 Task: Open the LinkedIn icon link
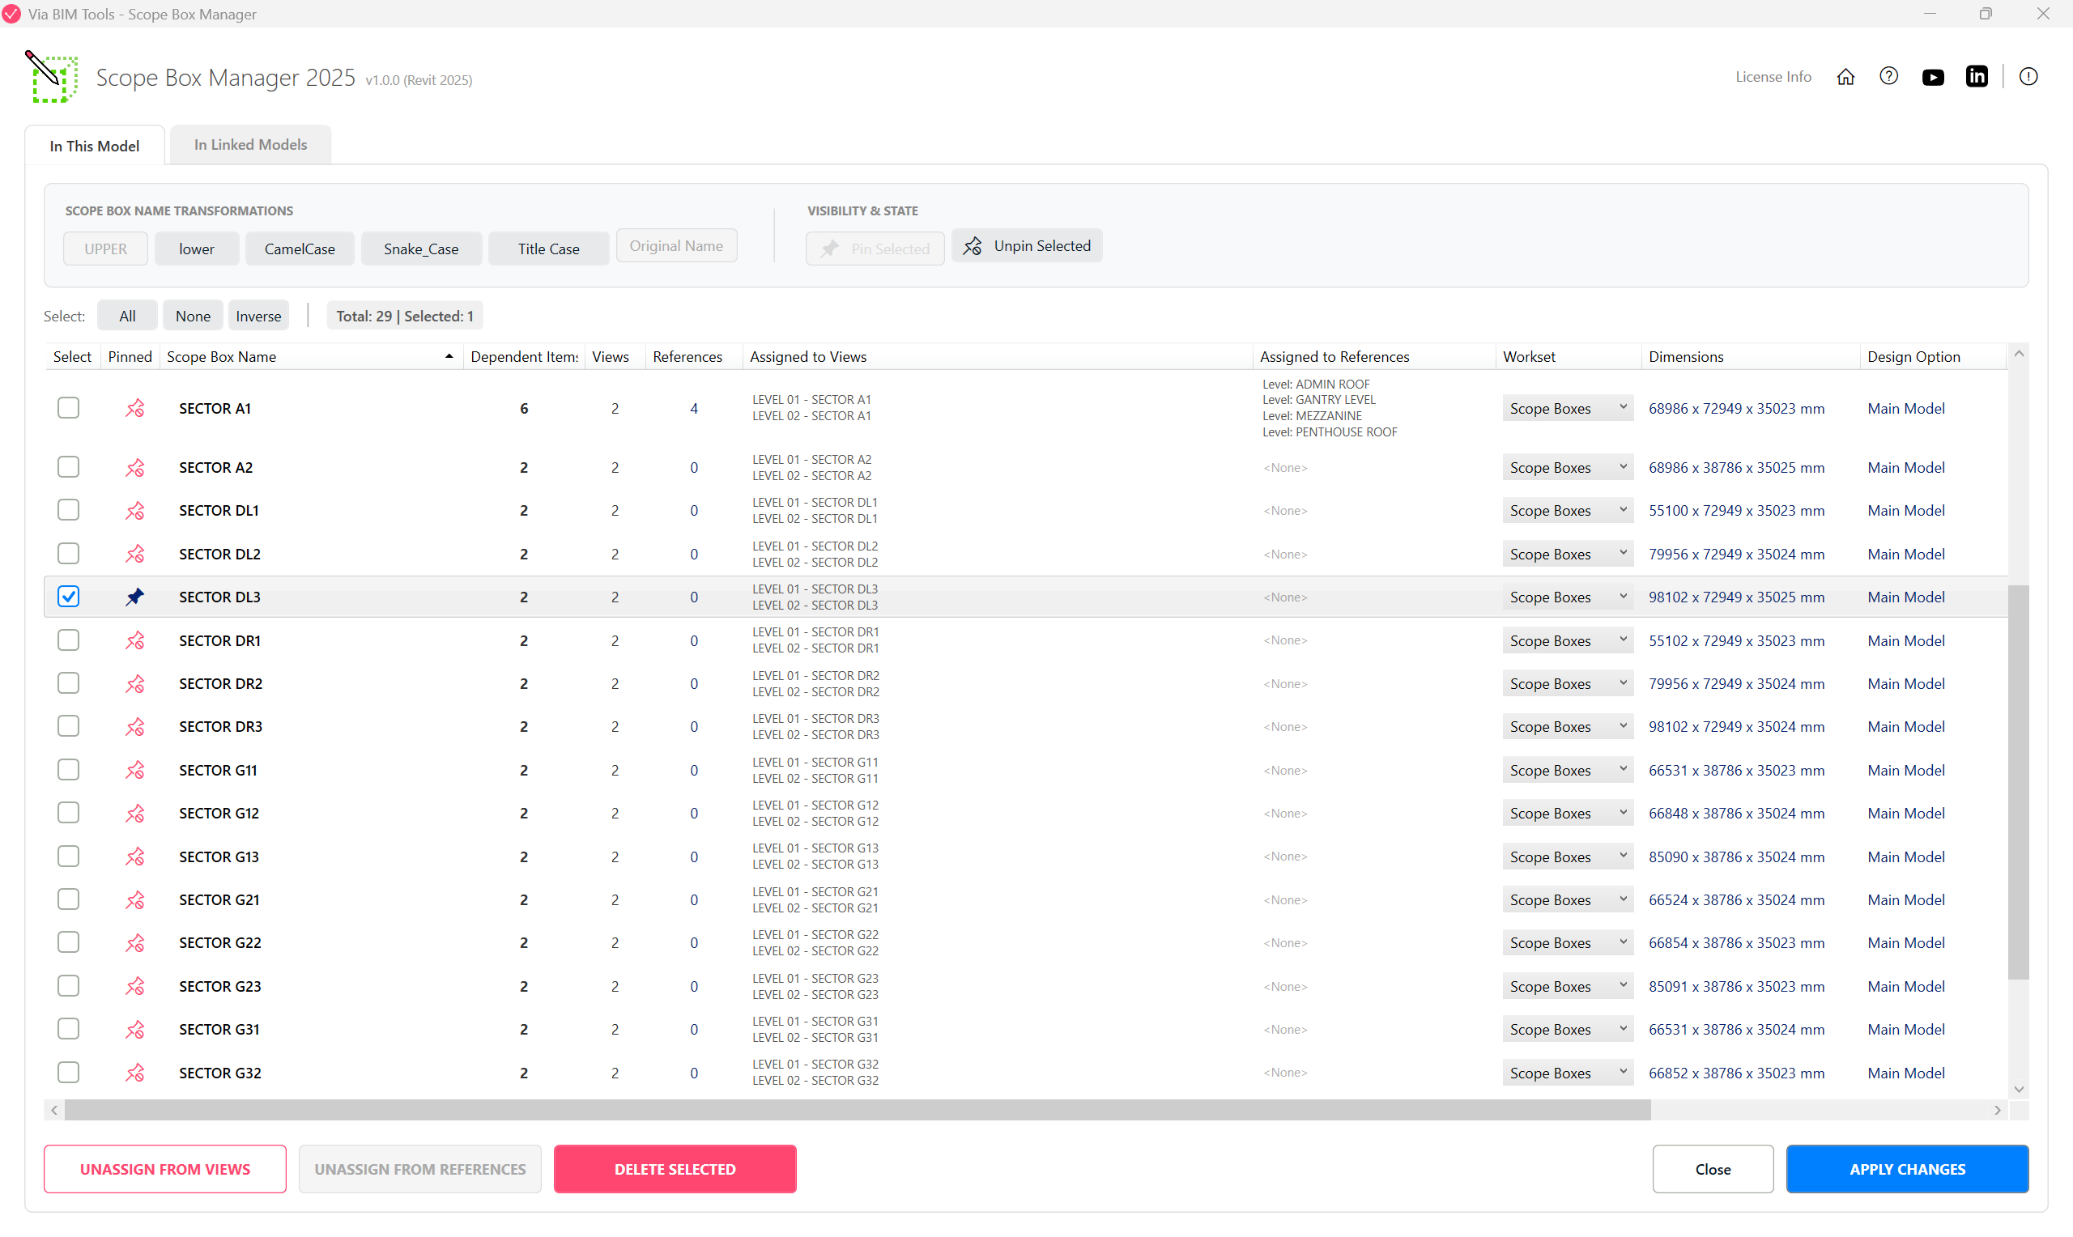click(x=1977, y=77)
